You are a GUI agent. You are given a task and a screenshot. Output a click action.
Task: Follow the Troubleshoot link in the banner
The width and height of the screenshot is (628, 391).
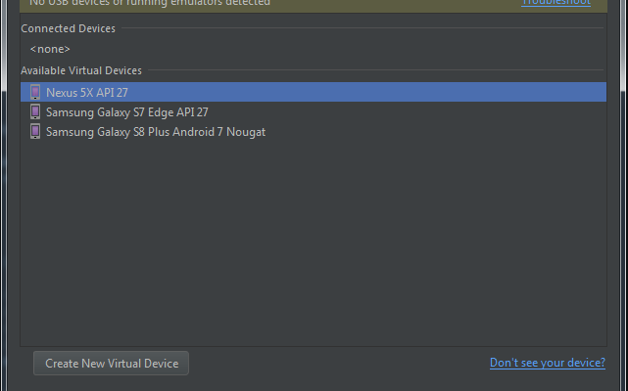556,3
